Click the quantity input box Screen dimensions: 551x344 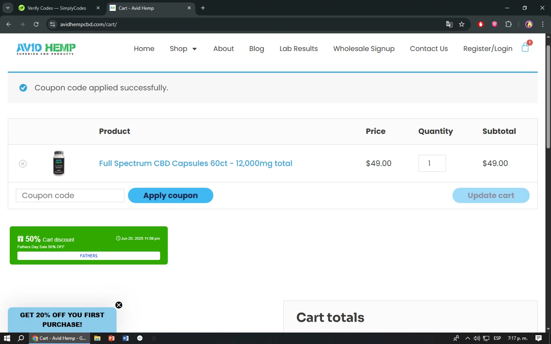coord(432,163)
